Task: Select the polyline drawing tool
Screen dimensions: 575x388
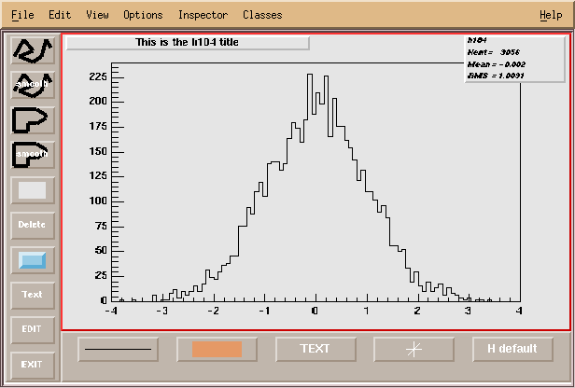Action: [x=32, y=50]
